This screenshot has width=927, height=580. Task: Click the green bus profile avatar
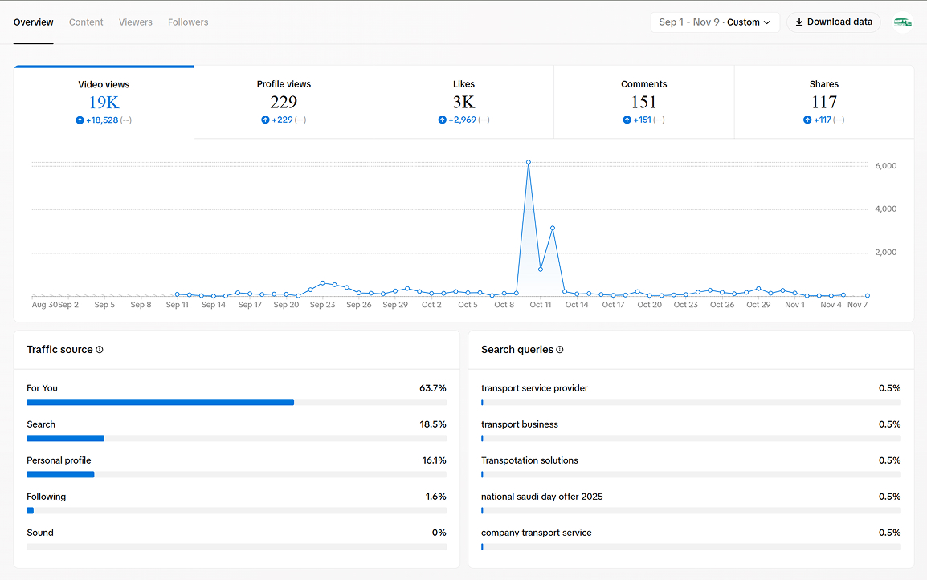[x=902, y=22]
